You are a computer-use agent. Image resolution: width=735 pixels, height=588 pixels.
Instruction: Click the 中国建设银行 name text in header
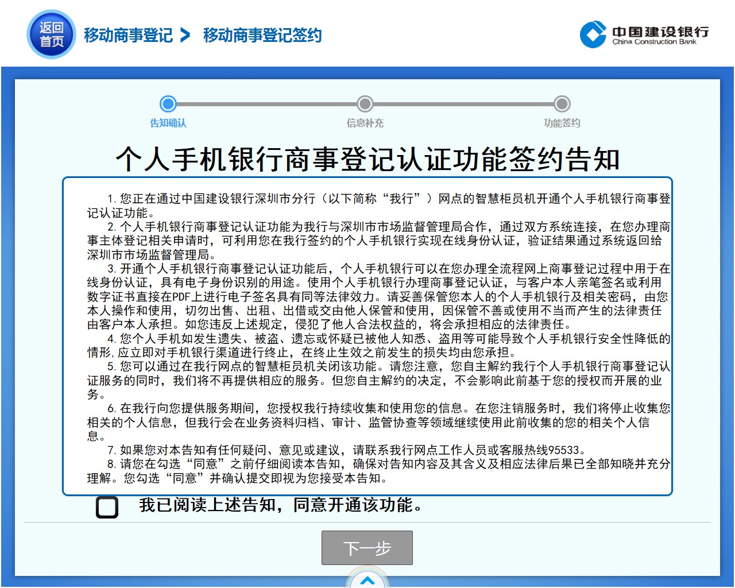point(660,32)
